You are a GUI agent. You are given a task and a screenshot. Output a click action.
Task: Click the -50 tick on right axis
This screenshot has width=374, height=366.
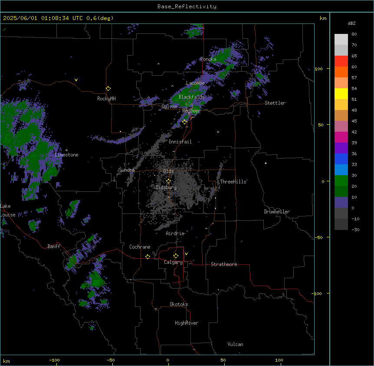pos(318,237)
